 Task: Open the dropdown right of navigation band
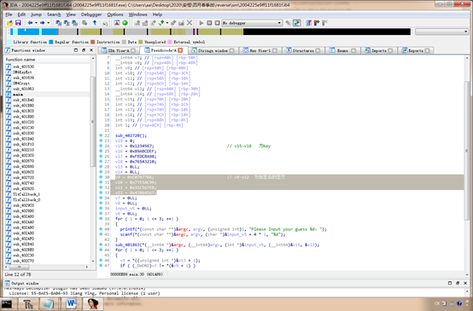point(442,32)
